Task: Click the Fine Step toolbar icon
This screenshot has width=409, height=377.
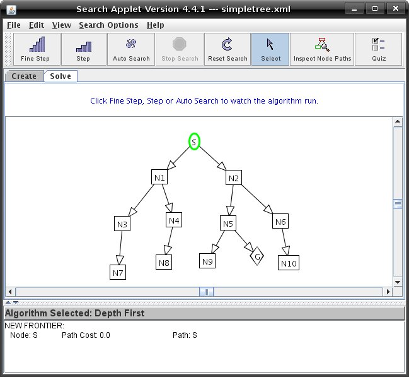Action: (35, 49)
